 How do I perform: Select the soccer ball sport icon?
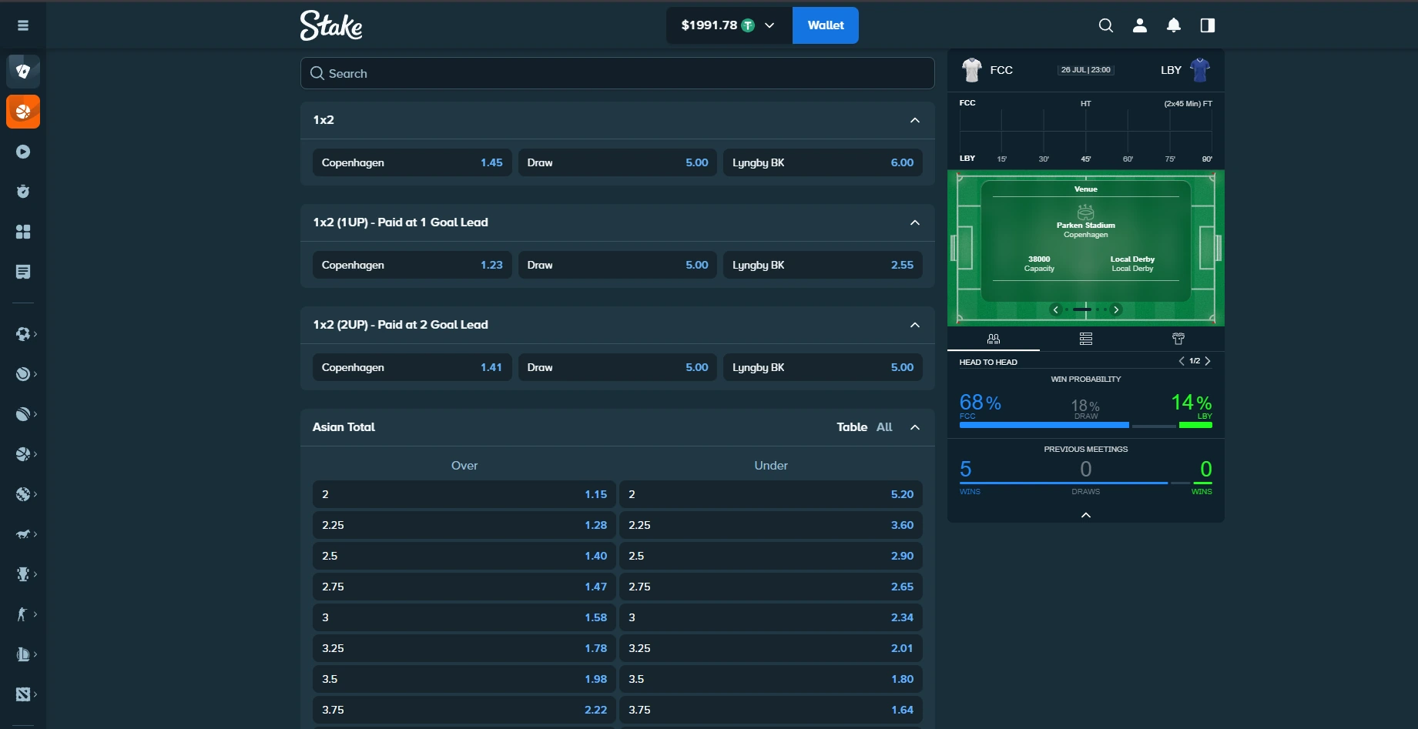(x=23, y=334)
